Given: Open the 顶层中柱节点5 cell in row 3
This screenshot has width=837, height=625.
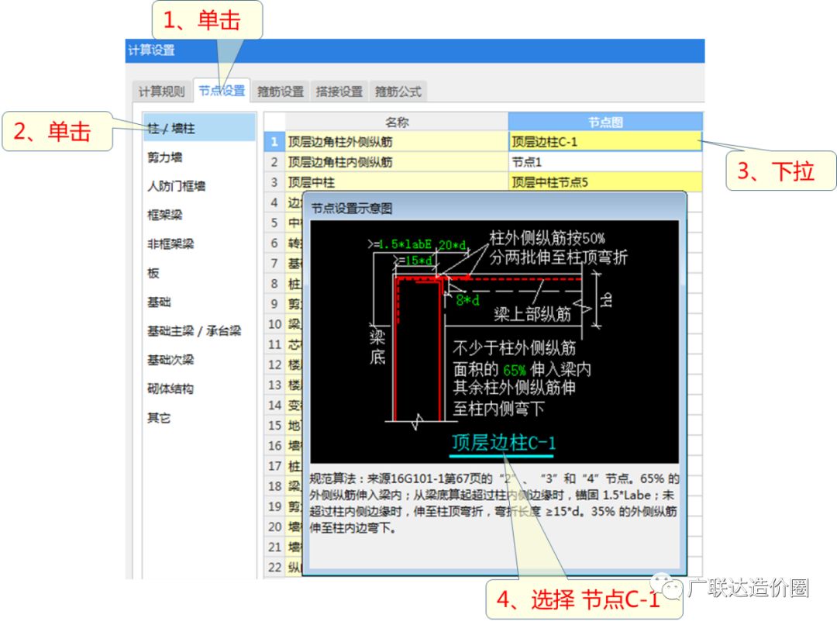Looking at the screenshot, I should pos(605,182).
